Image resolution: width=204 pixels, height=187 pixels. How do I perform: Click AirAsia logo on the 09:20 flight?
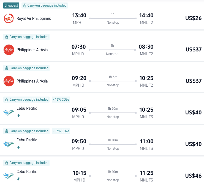point(9,81)
